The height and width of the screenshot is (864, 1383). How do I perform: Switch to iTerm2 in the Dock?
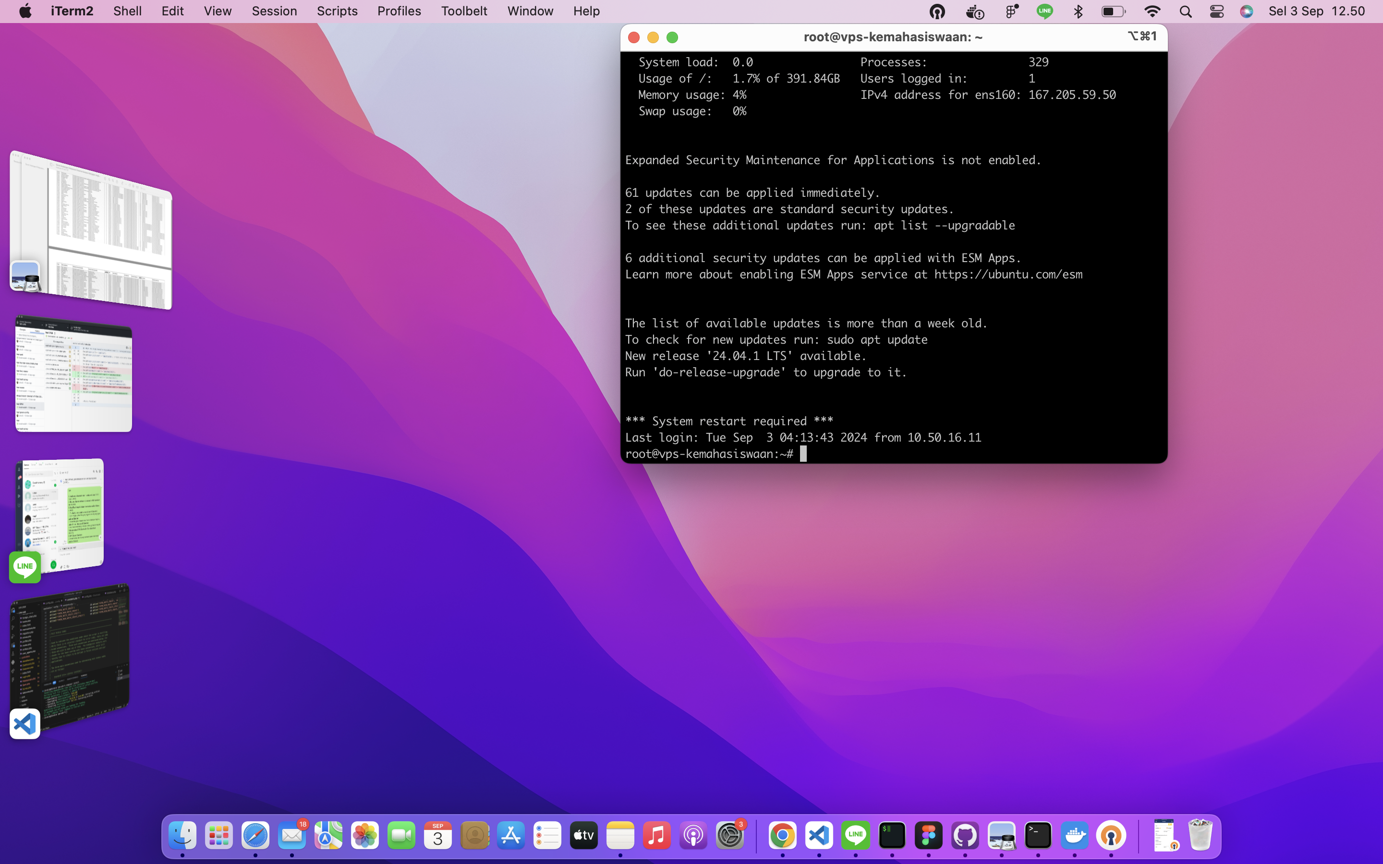[x=892, y=835]
